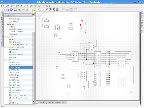This screenshot has height=108, width=144.
Task: Cut selection with scissors icon
Action: coord(27,10)
